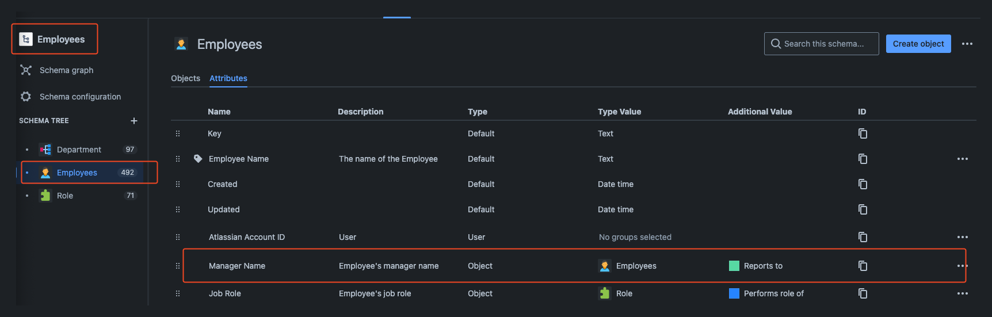Switch to the Objects tab
992x317 pixels.
click(x=185, y=78)
